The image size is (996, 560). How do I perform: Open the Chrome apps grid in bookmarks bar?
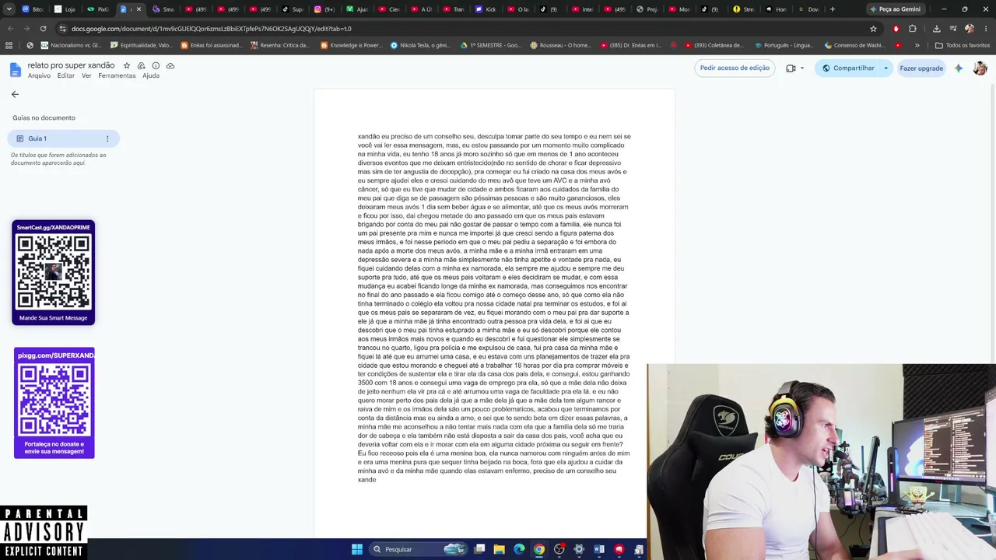9,45
